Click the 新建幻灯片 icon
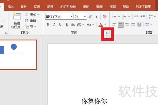 (x=17, y=16)
